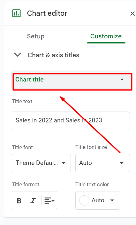The image size is (136, 225).
Task: Click the caret arrow in Title font size
Action: (x=122, y=163)
